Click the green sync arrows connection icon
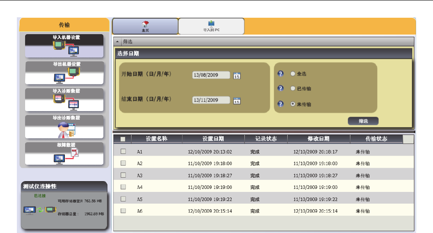The height and width of the screenshot is (233, 433). point(40,210)
